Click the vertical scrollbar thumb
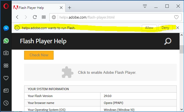Image resolution: width=184 pixels, height=112 pixels. 182,49
